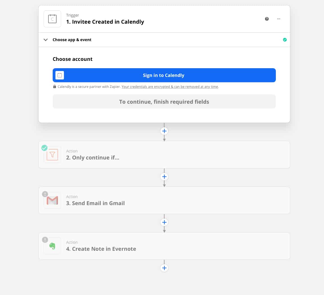The height and width of the screenshot is (295, 324).
Task: Click the Sign in to Calendly button
Action: point(164,75)
